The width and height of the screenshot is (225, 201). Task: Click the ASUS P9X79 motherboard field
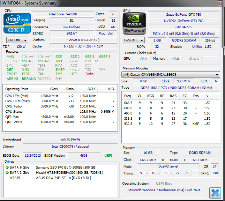(x=70, y=140)
